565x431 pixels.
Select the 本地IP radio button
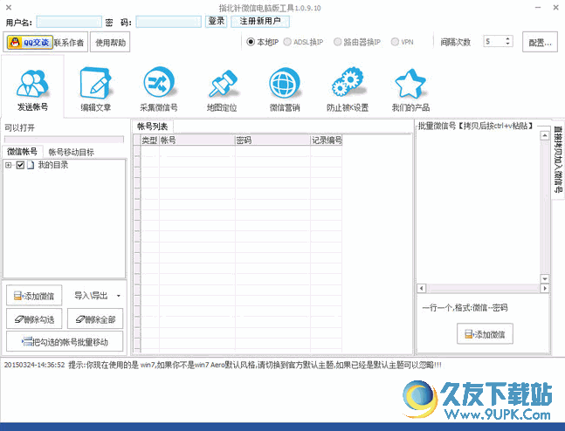pyautogui.click(x=251, y=42)
